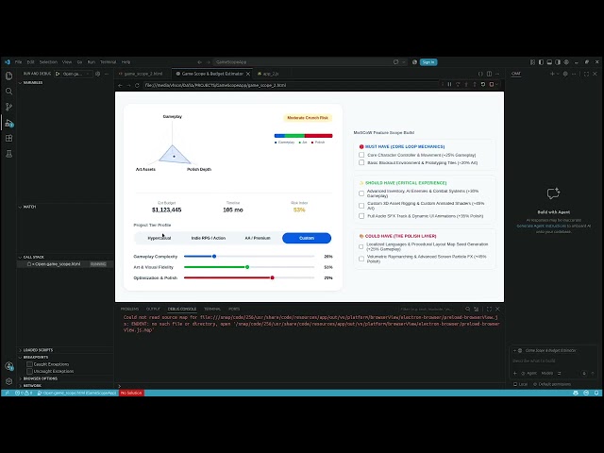Pause the debug session
Viewport: 604px width, 453px height.
coord(449,84)
